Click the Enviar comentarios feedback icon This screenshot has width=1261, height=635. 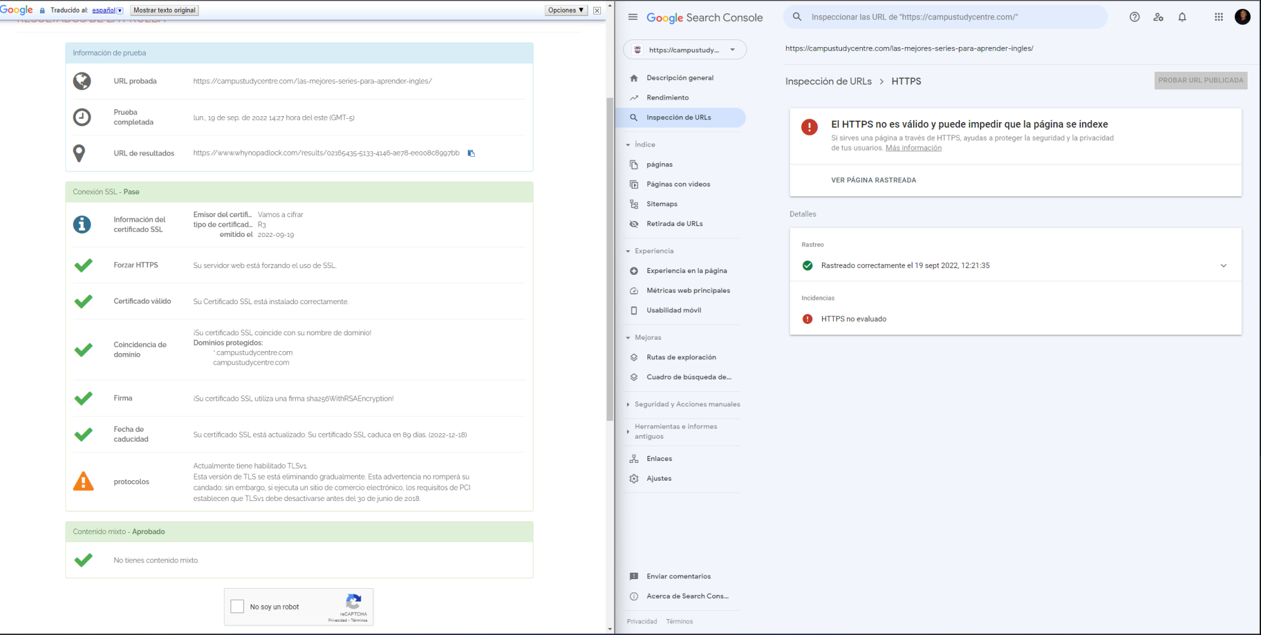tap(634, 577)
